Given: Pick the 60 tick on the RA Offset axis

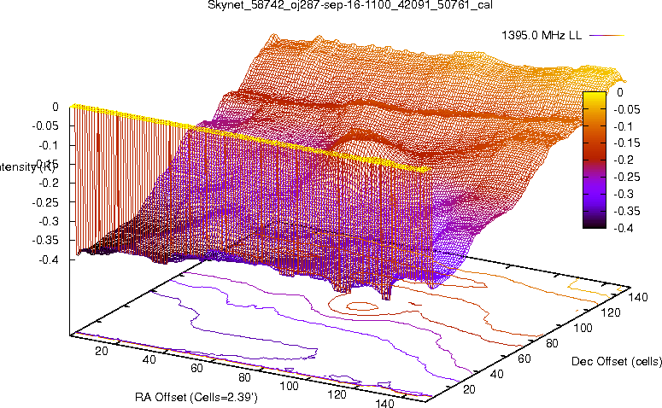Looking at the screenshot, I should [x=196, y=369].
